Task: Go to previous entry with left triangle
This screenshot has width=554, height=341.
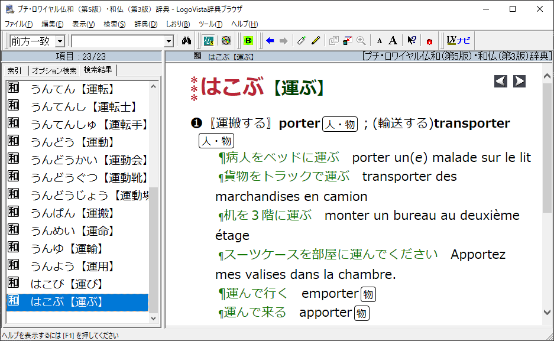Action: point(501,82)
